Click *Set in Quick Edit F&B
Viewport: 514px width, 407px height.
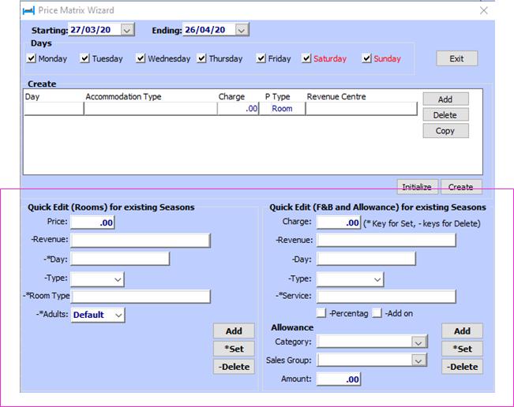(462, 349)
